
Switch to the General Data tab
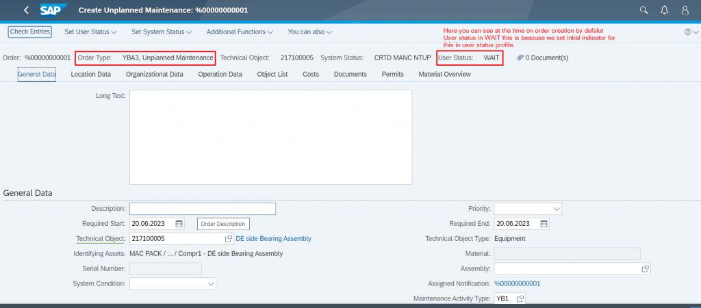pyautogui.click(x=37, y=74)
